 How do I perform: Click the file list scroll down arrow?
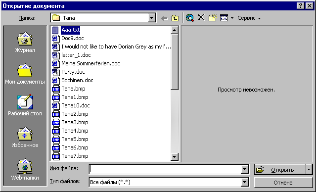174,157
